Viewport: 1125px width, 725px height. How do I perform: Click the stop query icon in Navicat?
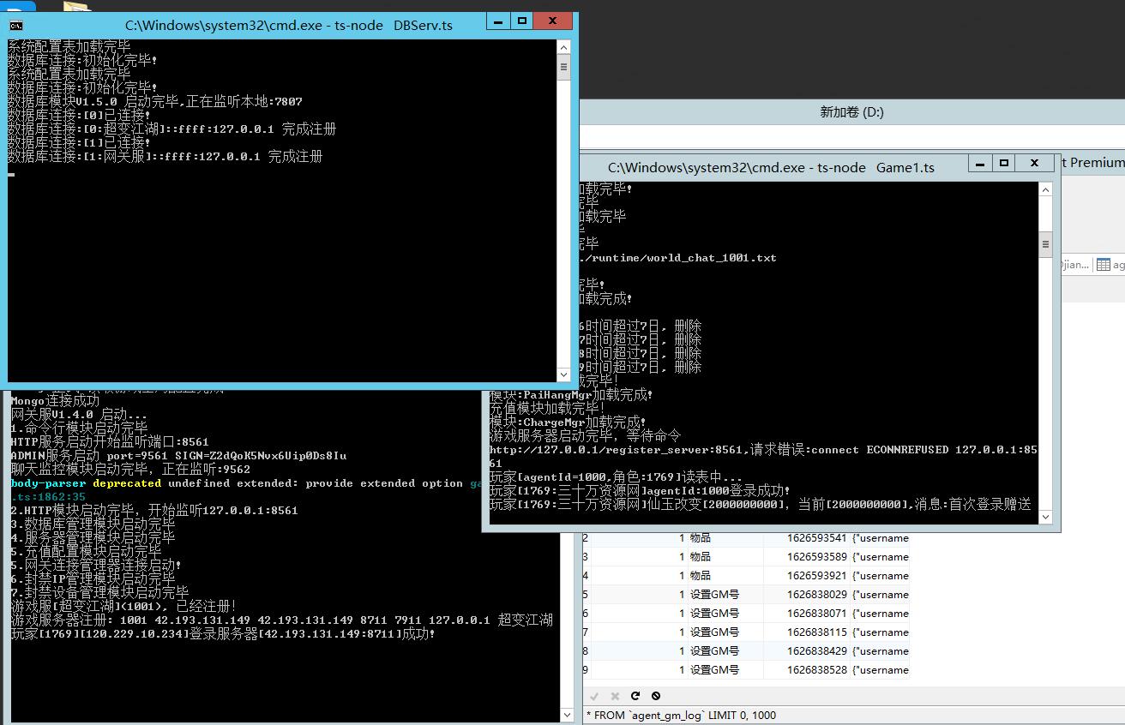pos(656,696)
